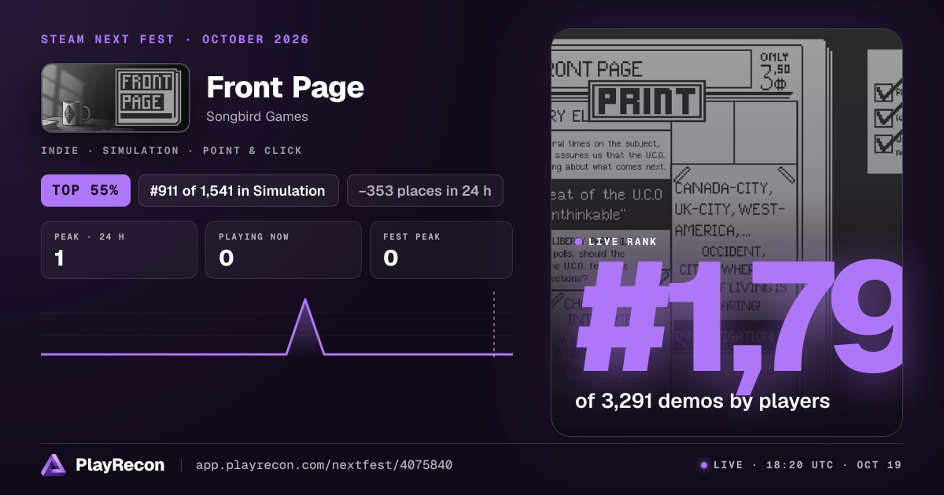Screen dimensions: 944x495
Task: Click the #911 of 1,541 in Simulation badge
Action: (x=238, y=191)
